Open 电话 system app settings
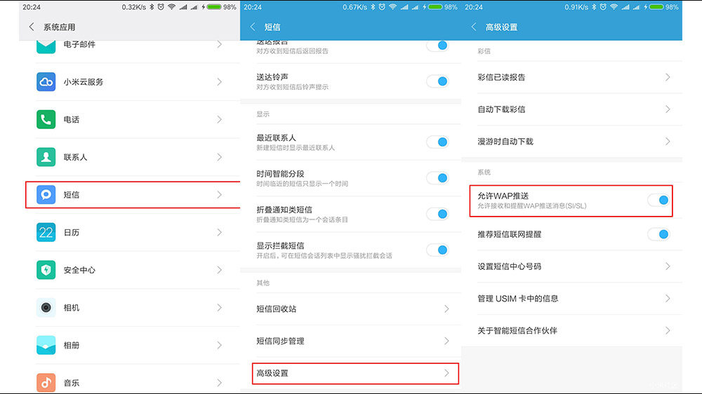The image size is (702, 394). pyautogui.click(x=129, y=119)
